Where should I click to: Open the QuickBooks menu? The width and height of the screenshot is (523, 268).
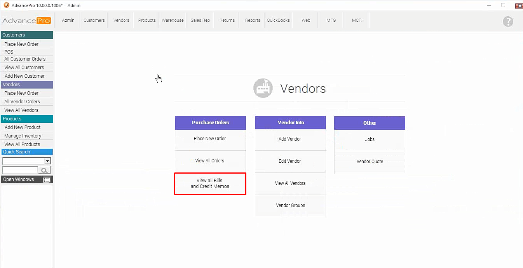(278, 20)
